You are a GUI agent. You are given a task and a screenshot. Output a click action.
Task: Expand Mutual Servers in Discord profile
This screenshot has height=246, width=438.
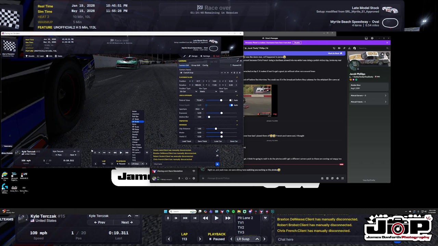tap(368, 96)
